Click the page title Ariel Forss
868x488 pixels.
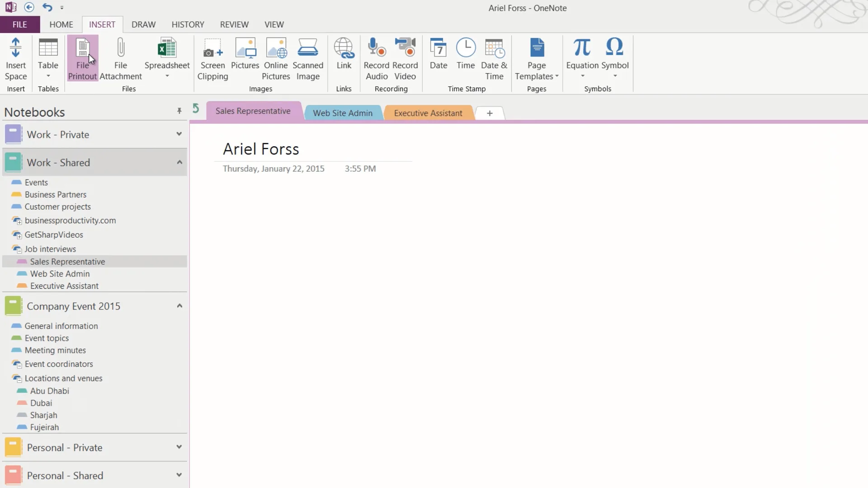pyautogui.click(x=261, y=149)
